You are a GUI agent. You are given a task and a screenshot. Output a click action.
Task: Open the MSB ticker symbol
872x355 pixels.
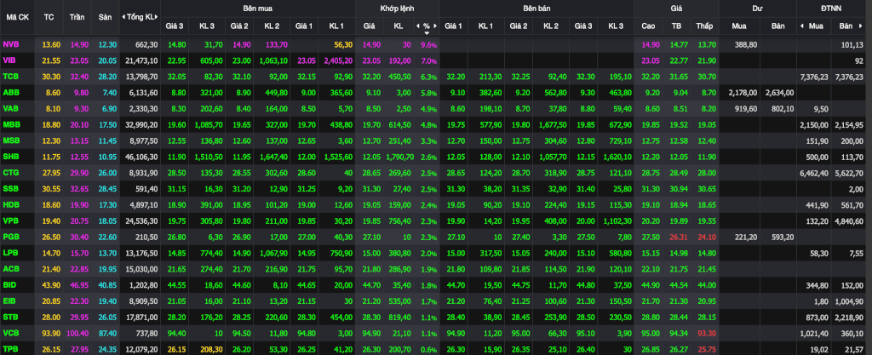click(10, 140)
